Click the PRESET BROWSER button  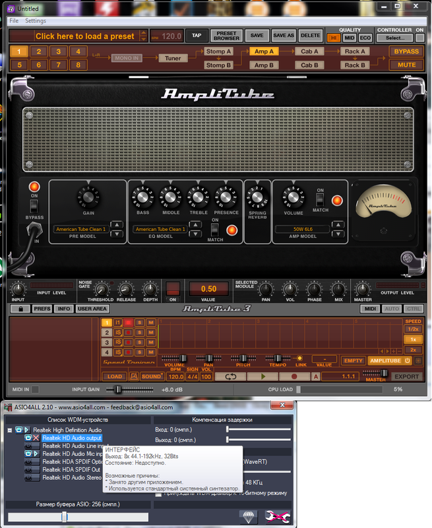pos(226,36)
